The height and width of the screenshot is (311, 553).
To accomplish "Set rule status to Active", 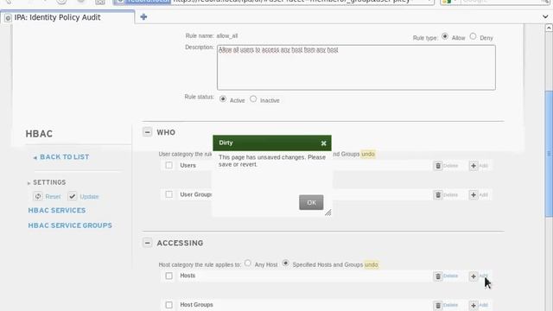I will click(x=223, y=99).
